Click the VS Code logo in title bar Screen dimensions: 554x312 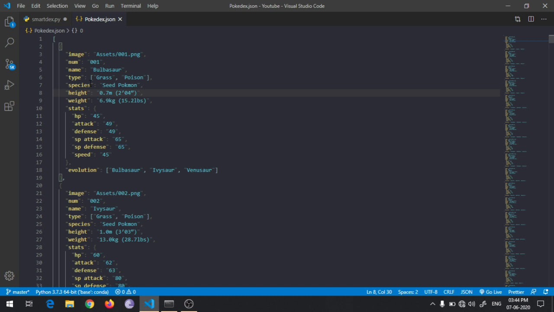tap(7, 6)
